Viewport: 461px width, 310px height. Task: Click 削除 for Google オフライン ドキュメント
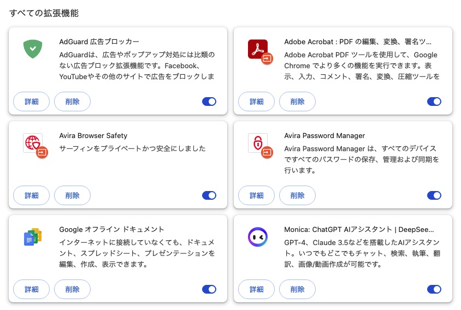[x=72, y=289]
